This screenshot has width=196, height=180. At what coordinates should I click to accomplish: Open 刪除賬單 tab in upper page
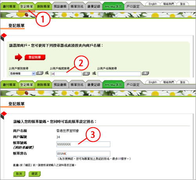coord(43,7)
